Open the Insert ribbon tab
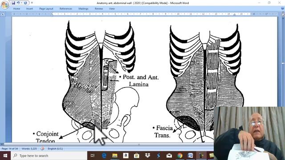The width and height of the screenshot is (285, 160). [29, 8]
